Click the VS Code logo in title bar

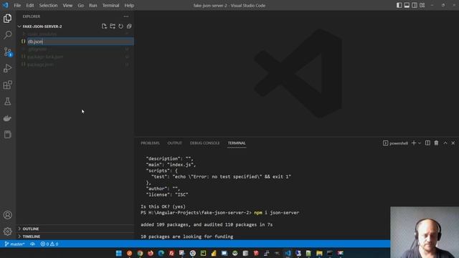pyautogui.click(x=6, y=5)
